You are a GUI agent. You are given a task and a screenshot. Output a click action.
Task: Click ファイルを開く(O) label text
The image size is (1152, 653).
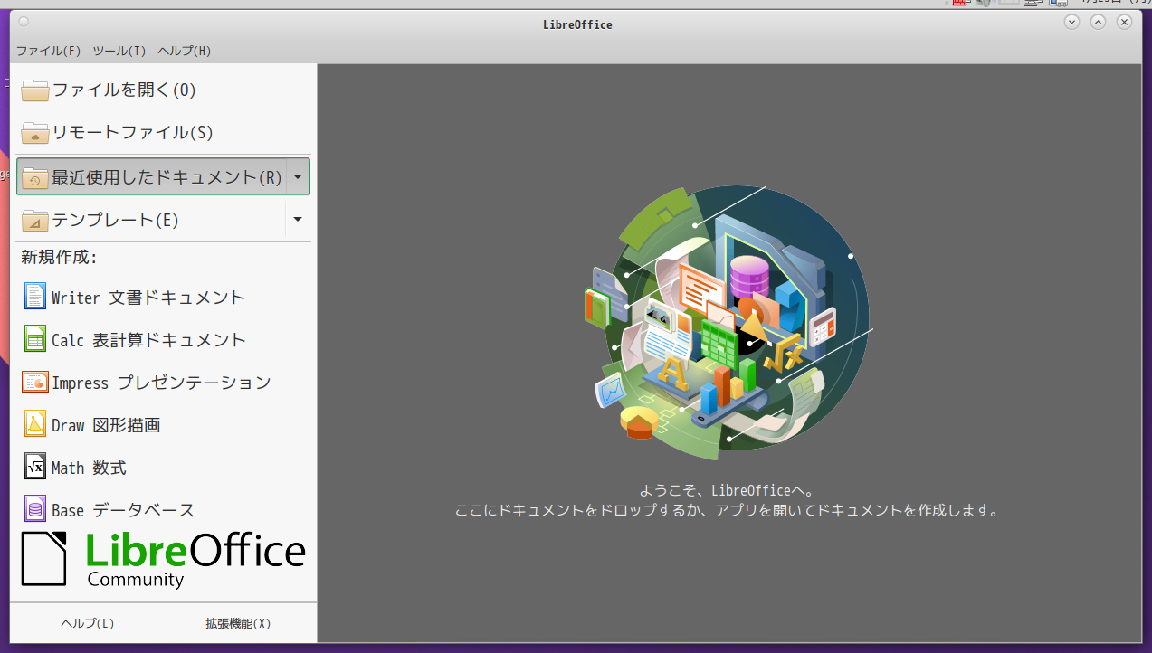click(124, 90)
